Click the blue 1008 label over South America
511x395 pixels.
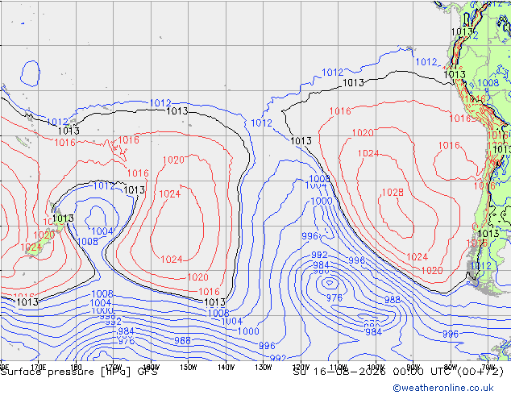point(488,83)
